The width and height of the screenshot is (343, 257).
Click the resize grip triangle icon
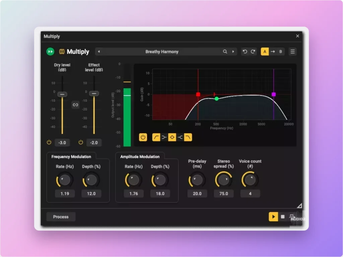click(299, 205)
